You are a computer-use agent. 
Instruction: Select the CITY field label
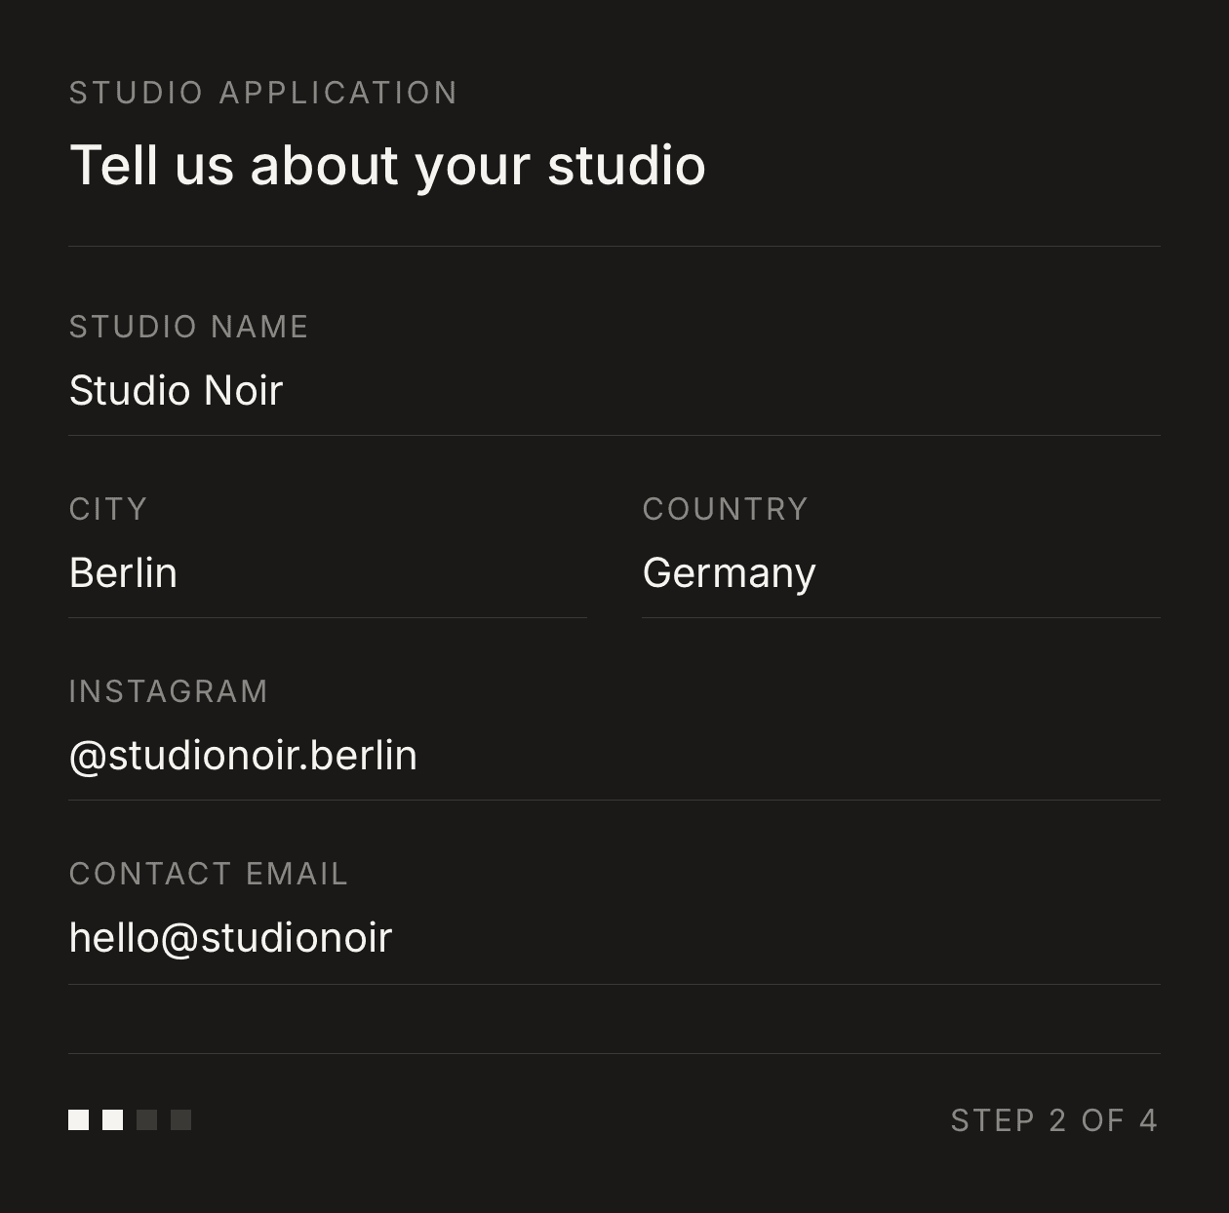point(107,508)
